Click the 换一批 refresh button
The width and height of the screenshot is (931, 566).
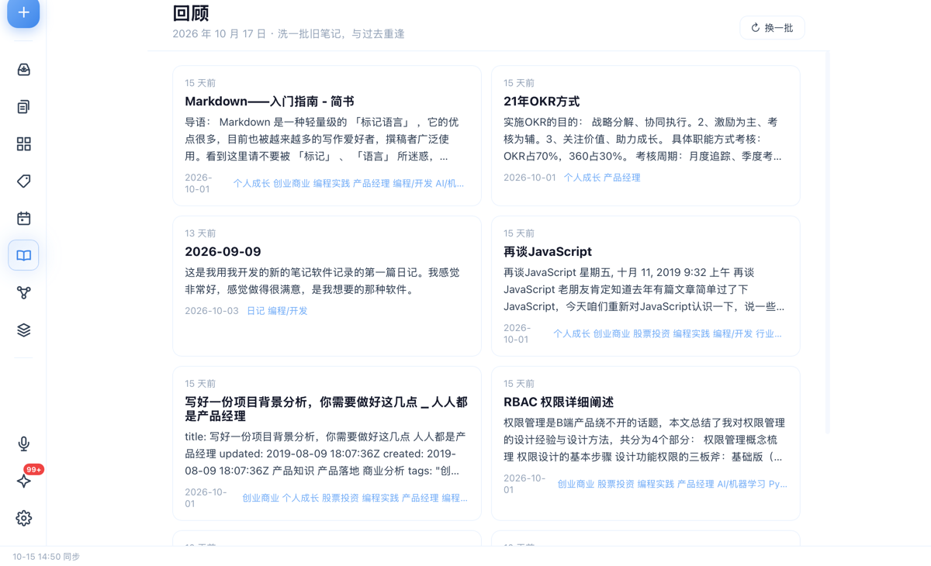[772, 28]
